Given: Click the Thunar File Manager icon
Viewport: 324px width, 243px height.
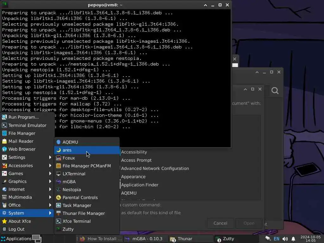Looking at the screenshot, I should [59, 213].
